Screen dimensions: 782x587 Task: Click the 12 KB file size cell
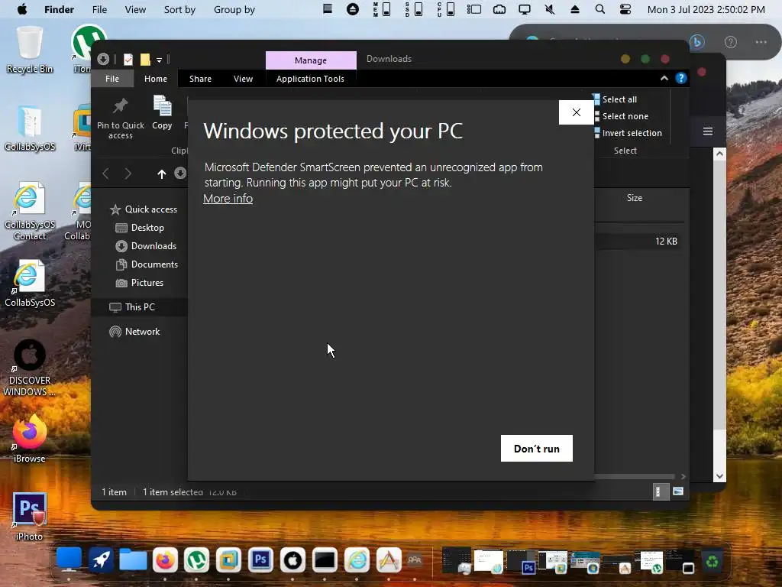[666, 241]
